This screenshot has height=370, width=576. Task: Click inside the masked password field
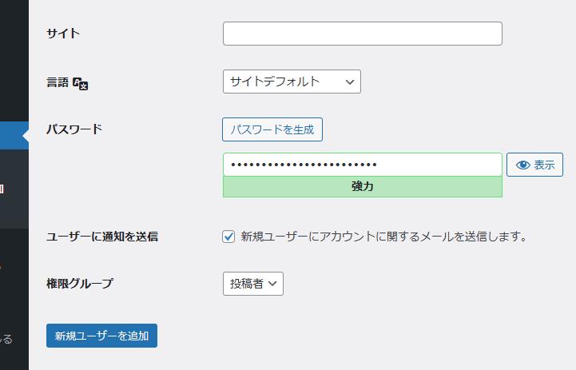(362, 165)
